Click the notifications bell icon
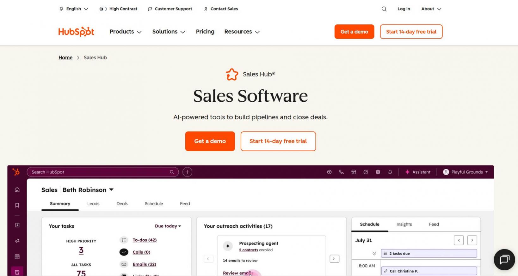 [390, 172]
